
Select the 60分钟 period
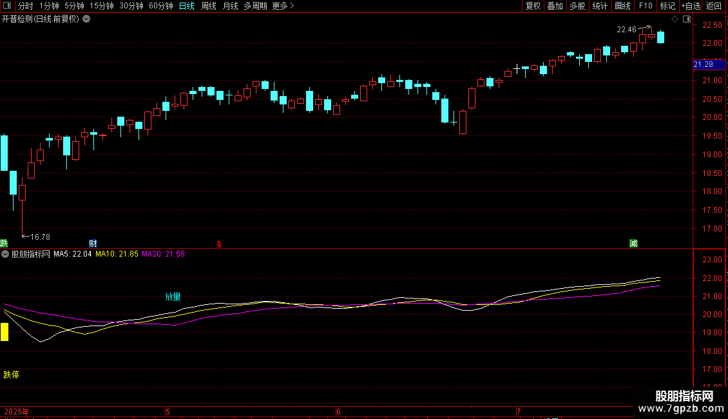[161, 6]
